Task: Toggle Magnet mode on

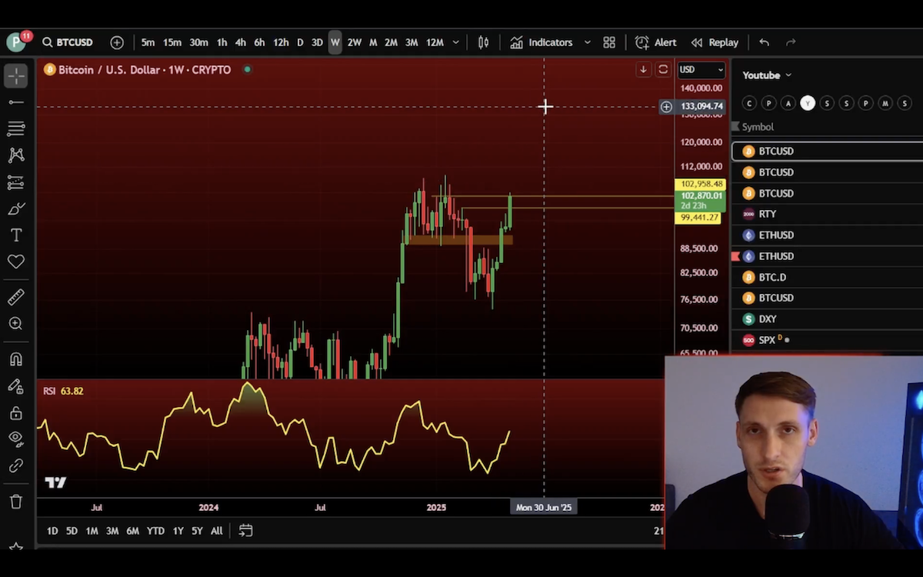Action: click(16, 359)
